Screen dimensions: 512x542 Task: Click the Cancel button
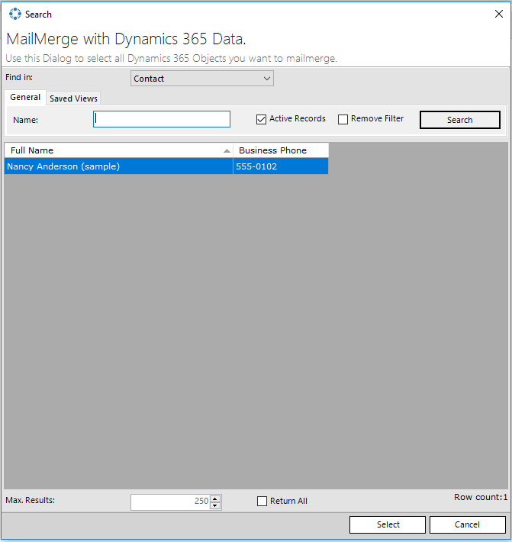pyautogui.click(x=468, y=524)
